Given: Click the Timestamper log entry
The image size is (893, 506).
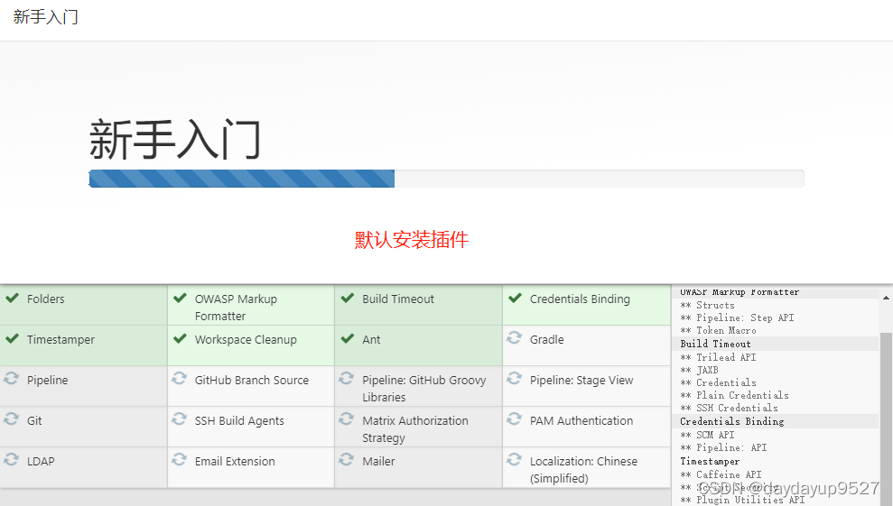Looking at the screenshot, I should (710, 461).
